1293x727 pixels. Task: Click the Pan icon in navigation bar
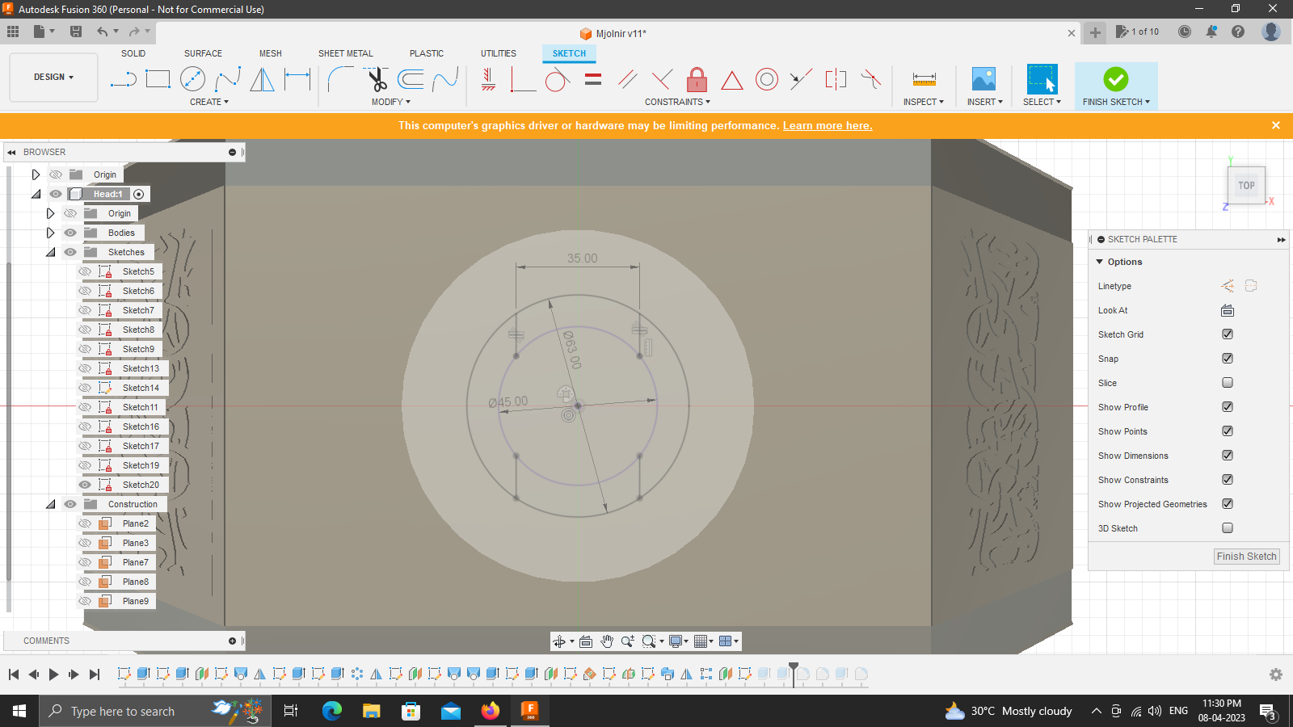[x=607, y=641]
